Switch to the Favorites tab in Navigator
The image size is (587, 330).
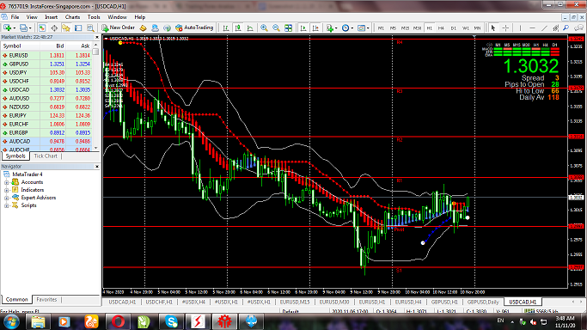pos(46,299)
